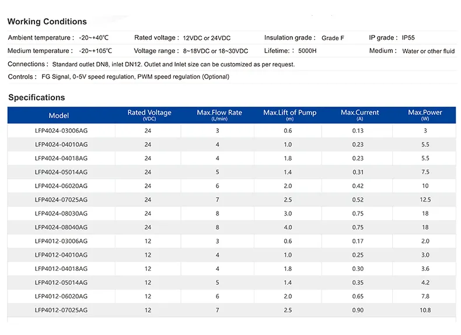Image resolution: width=461 pixels, height=335 pixels.
Task: Select the Max.Current column header
Action: (x=360, y=115)
